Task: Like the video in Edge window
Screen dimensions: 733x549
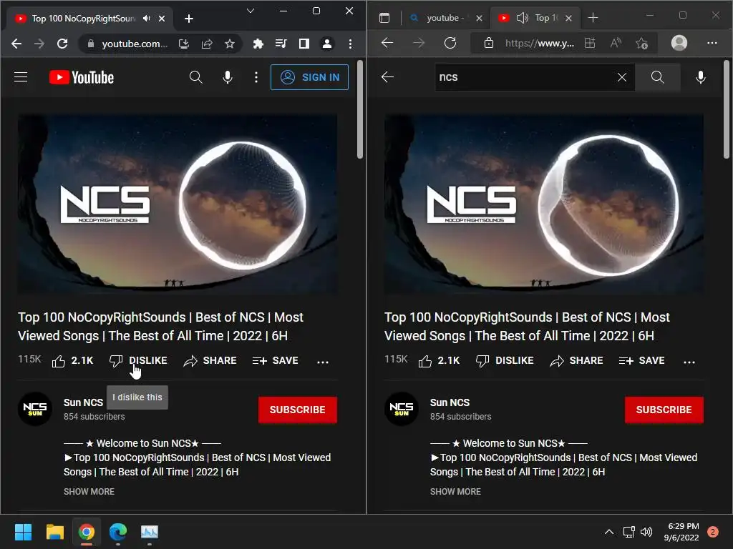Action: click(x=439, y=361)
